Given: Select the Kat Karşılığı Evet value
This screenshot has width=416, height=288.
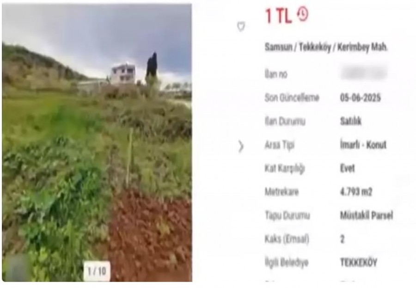Looking at the screenshot, I should point(347,168).
